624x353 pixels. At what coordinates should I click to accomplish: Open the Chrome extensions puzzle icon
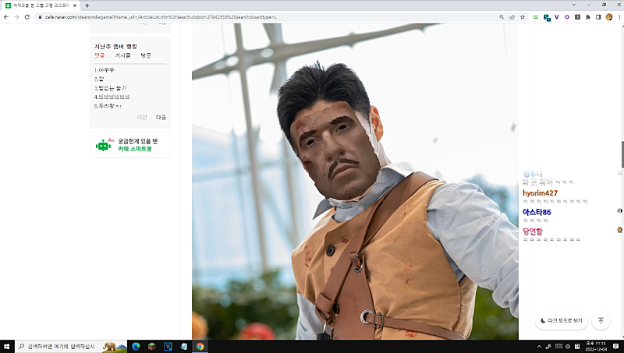pyautogui.click(x=587, y=16)
